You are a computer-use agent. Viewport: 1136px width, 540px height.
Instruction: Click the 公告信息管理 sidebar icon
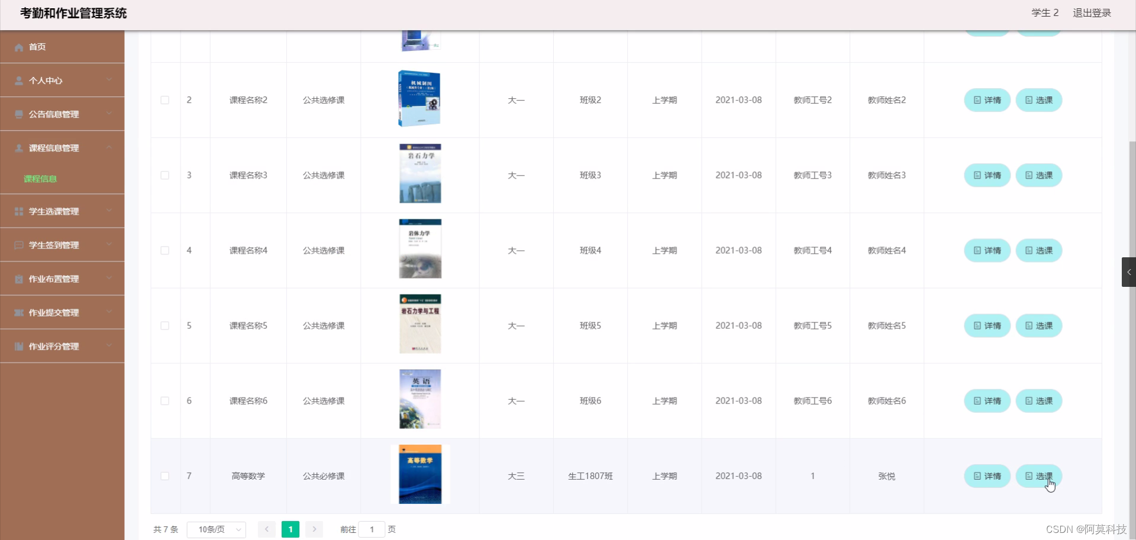click(x=18, y=114)
